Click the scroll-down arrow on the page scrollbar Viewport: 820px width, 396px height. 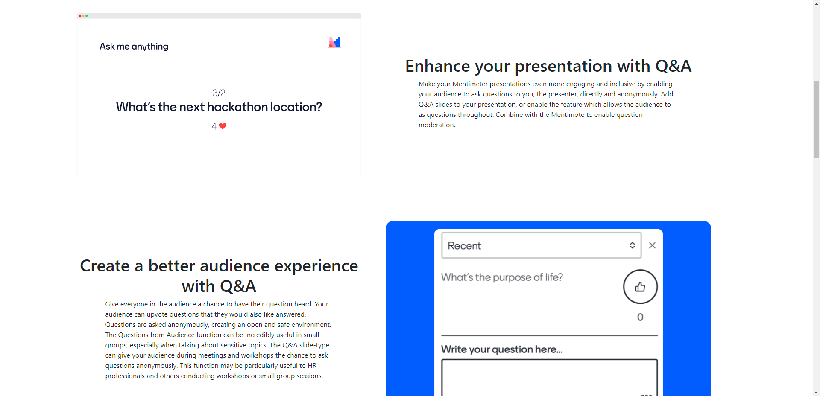click(x=816, y=393)
